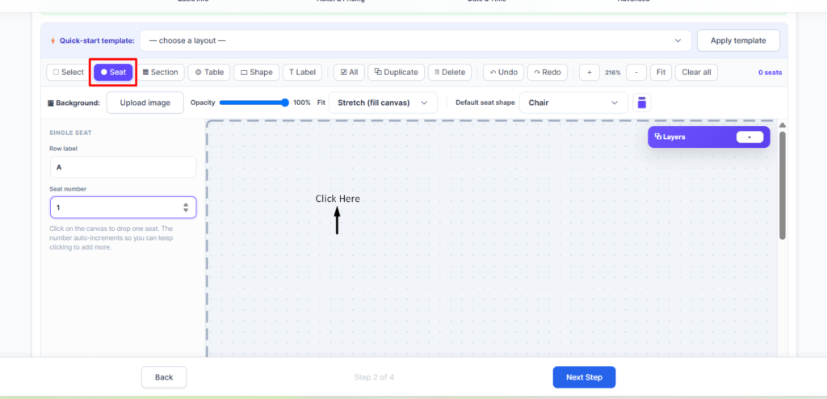The image size is (827, 399).
Task: Open the Fit Stretch (fill canvas) dropdown
Action: click(383, 103)
